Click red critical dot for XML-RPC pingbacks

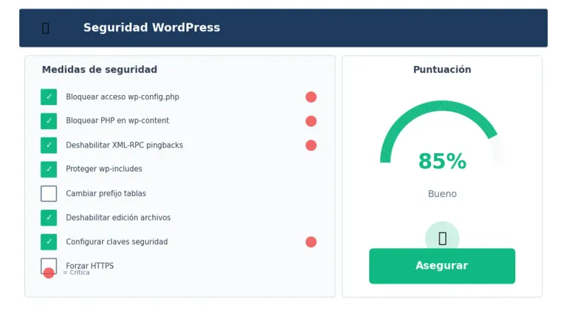(x=311, y=145)
